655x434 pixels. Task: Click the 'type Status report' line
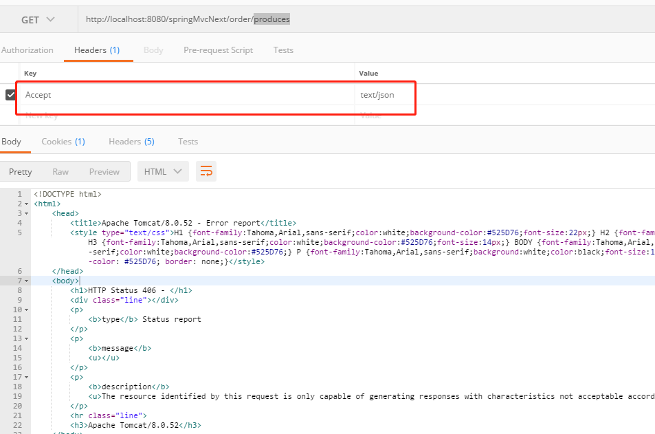point(144,319)
